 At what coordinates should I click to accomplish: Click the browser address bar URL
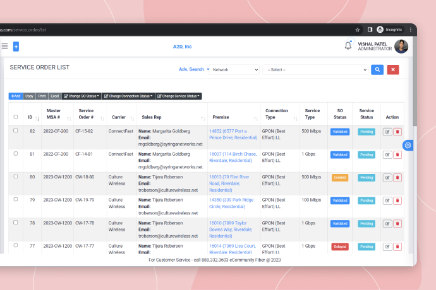[x=23, y=30]
